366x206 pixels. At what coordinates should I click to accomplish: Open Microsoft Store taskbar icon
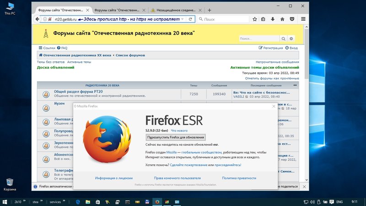point(97,202)
